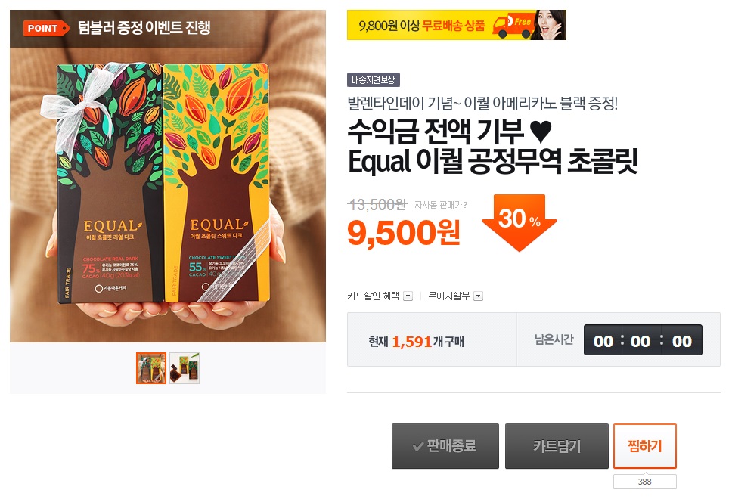
Task: Select the first product thumbnail
Action: tap(151, 368)
